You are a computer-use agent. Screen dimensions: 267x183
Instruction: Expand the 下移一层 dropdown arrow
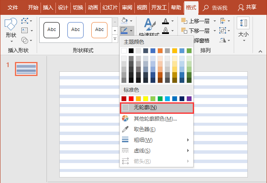pyautogui.click(x=215, y=31)
